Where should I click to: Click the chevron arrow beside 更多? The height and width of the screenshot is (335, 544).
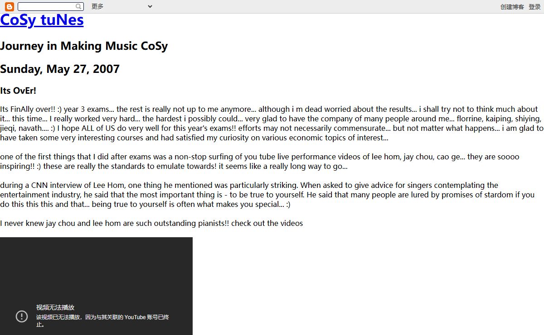[x=150, y=6]
